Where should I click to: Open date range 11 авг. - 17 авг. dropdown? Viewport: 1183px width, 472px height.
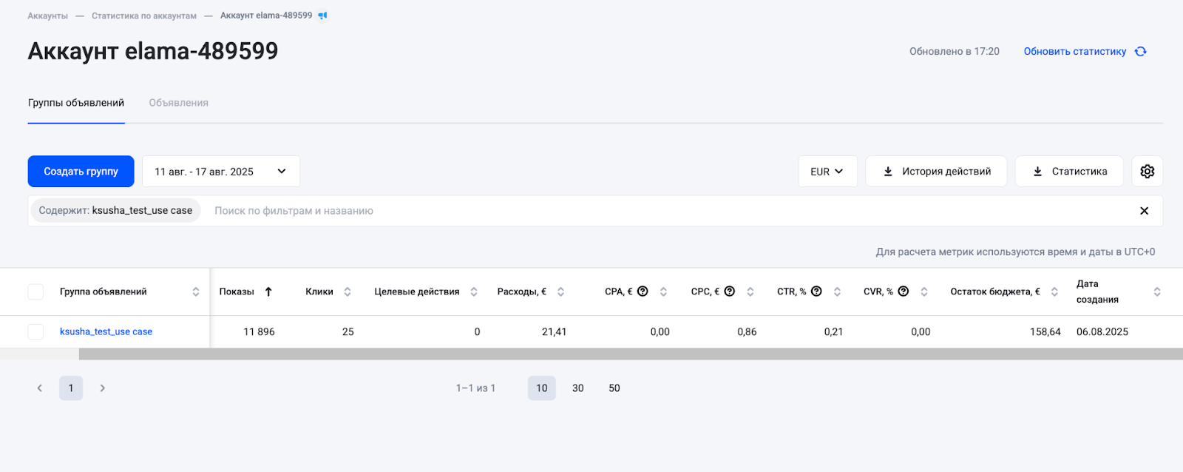click(x=220, y=172)
